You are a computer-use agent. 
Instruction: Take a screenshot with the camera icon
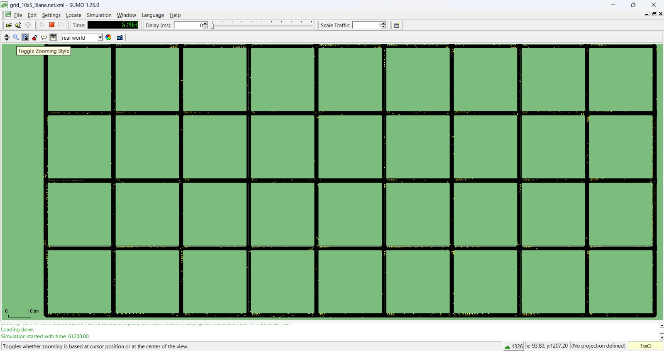click(120, 38)
